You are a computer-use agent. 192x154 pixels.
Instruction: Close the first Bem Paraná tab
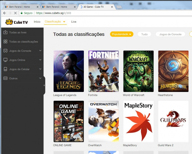coord(37,7)
